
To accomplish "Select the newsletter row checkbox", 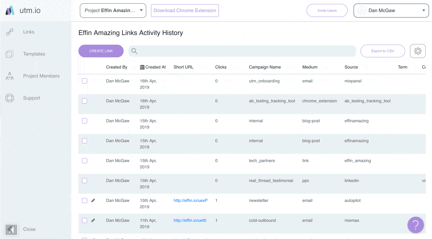I will (x=85, y=201).
